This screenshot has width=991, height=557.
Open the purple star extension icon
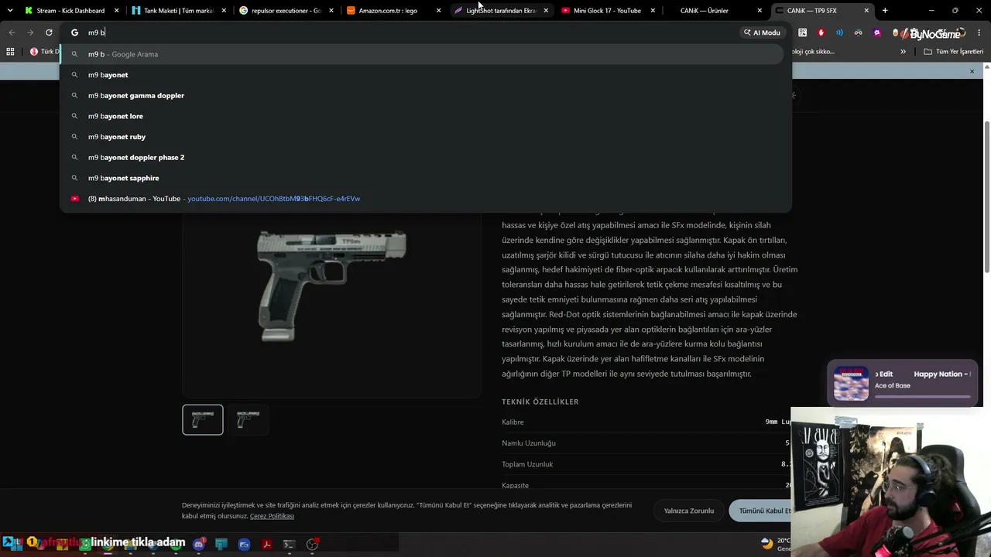tap(876, 32)
